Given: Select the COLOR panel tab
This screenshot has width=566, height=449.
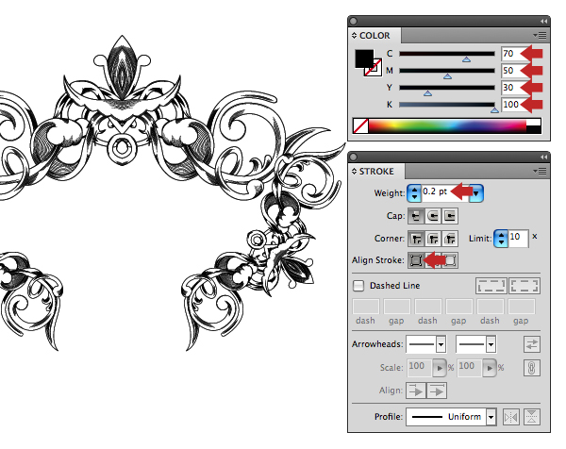Looking at the screenshot, I should (x=375, y=35).
